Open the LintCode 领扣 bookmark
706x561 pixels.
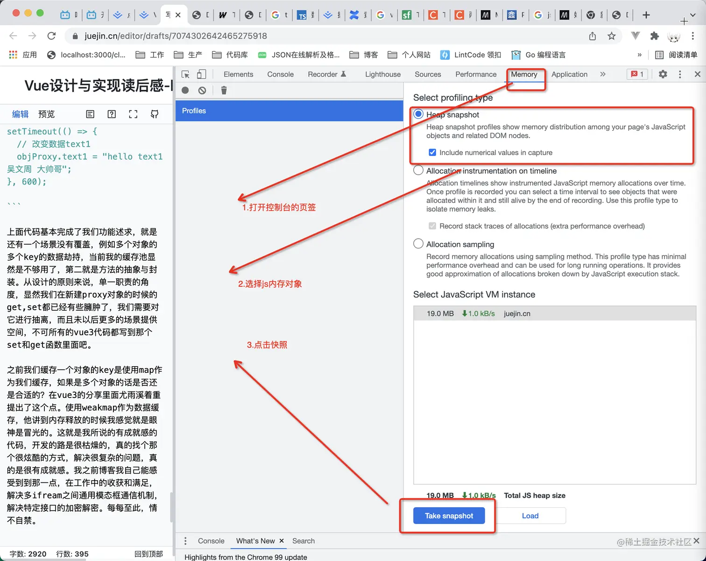tap(471, 55)
